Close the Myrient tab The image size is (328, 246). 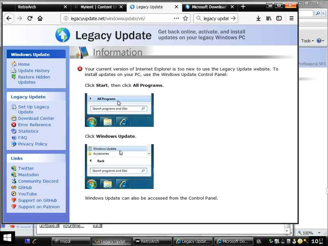[121, 7]
